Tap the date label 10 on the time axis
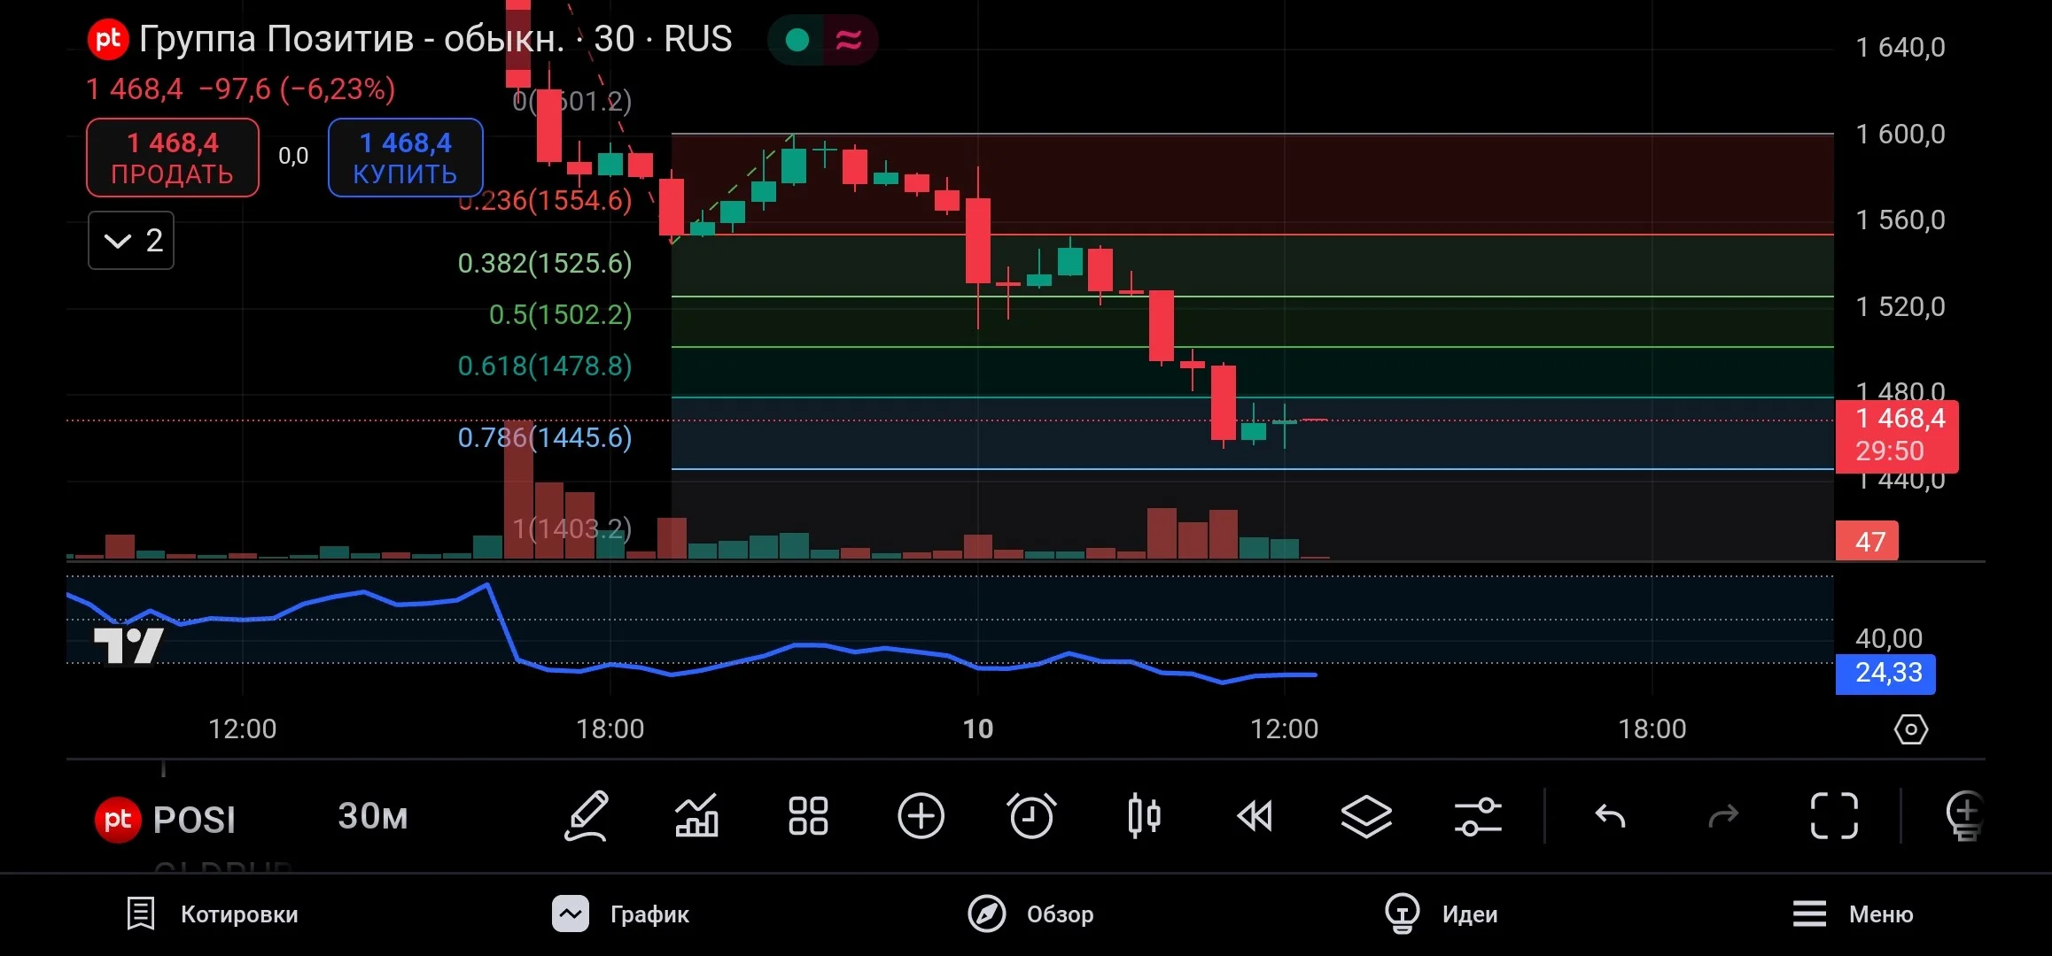This screenshot has width=2052, height=956. pyautogui.click(x=978, y=729)
